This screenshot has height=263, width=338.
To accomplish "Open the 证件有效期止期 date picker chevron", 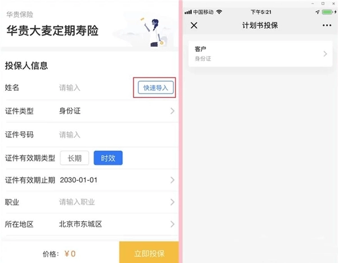I will click(172, 180).
